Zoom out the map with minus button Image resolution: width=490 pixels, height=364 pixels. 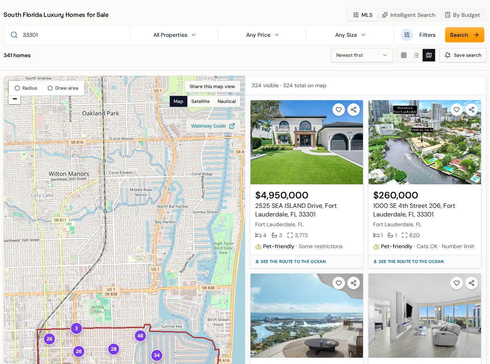coord(15,99)
